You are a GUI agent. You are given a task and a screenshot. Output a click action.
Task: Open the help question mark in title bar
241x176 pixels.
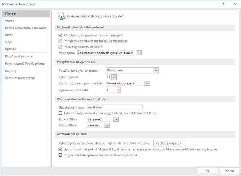[223, 4]
